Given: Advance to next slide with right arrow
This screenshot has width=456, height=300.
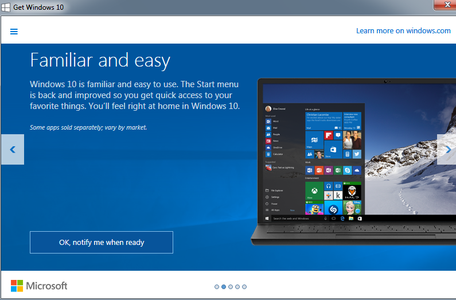Looking at the screenshot, I should pyautogui.click(x=447, y=150).
